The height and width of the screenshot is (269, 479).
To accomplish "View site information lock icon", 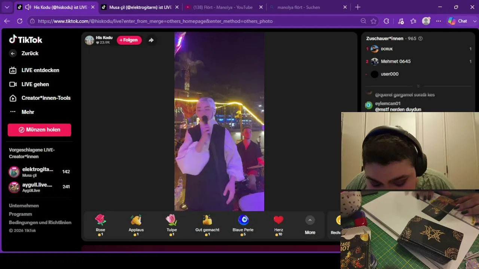I will 33,21.
